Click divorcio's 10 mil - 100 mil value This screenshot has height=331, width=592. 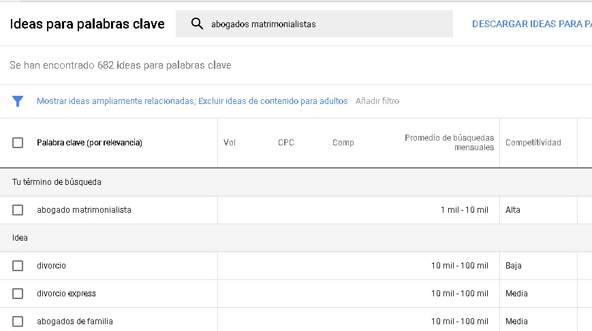tap(459, 266)
